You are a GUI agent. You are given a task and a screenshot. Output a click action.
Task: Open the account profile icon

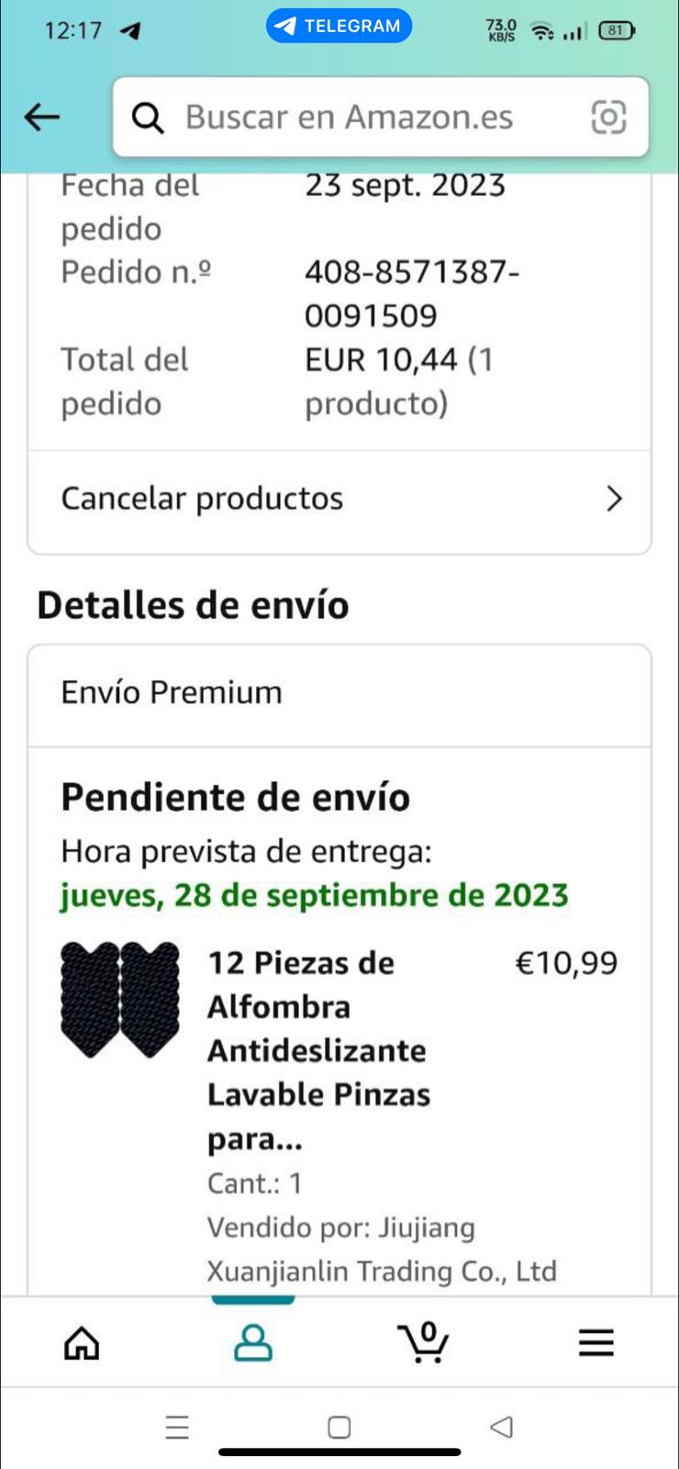[253, 1342]
